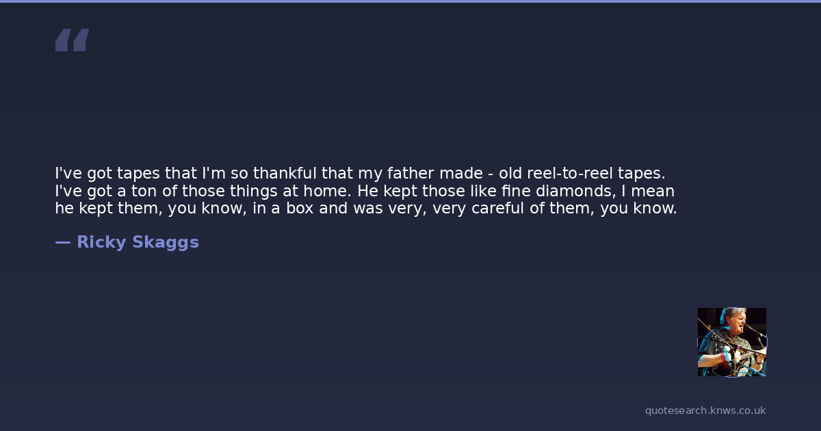
Task: Click the words "very, very careful"
Action: [x=447, y=208]
